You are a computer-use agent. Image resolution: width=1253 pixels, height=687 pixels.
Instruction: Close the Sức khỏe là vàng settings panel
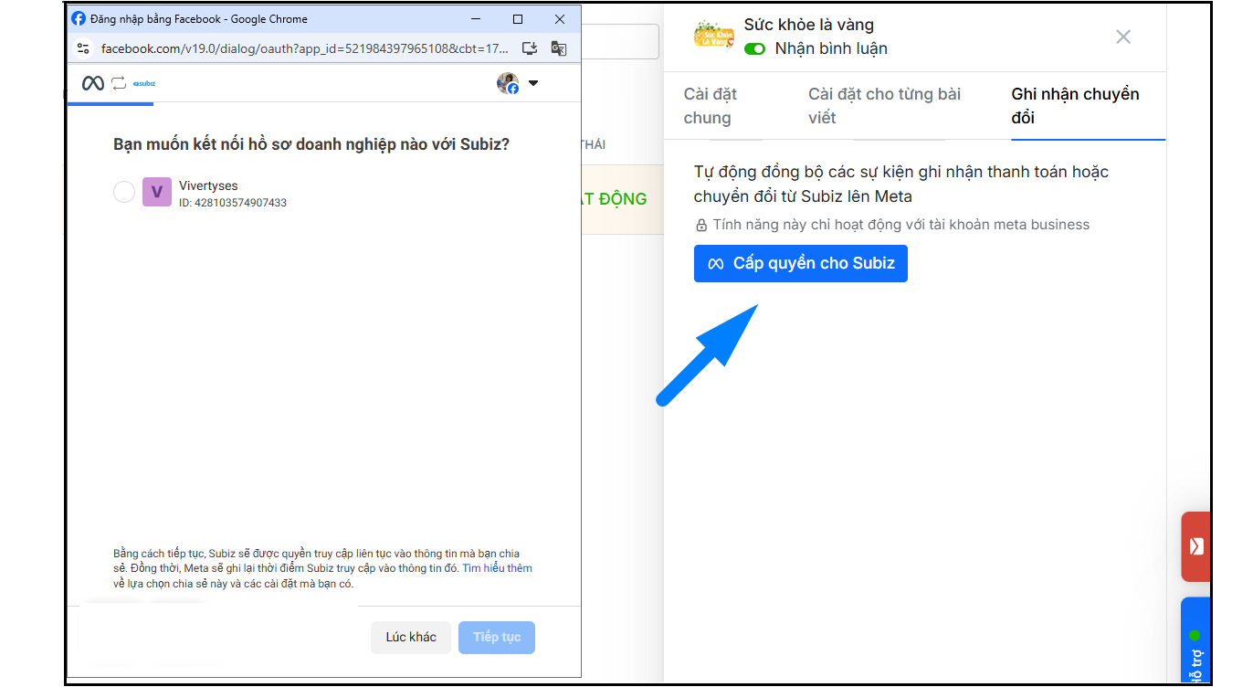1123,37
